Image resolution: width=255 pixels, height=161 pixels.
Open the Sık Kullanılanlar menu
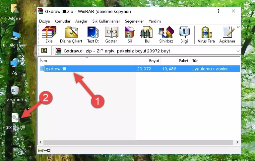pyautogui.click(x=106, y=21)
